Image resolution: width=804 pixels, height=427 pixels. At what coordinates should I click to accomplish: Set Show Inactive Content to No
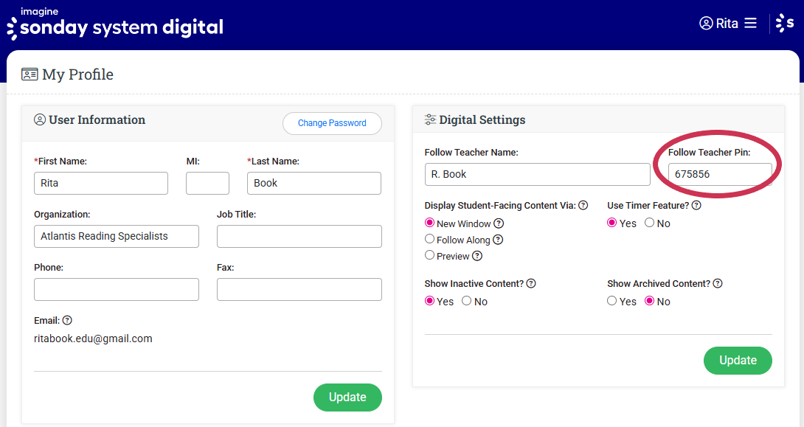coord(466,301)
